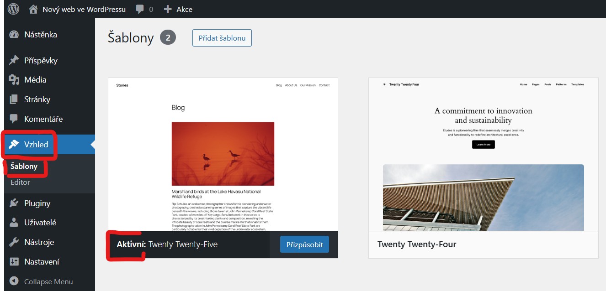Image resolution: width=606 pixels, height=291 pixels.
Task: Click the Přidat šablonu button
Action: pos(222,38)
